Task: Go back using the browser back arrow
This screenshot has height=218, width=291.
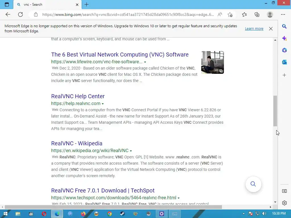Action: pyautogui.click(x=8, y=14)
